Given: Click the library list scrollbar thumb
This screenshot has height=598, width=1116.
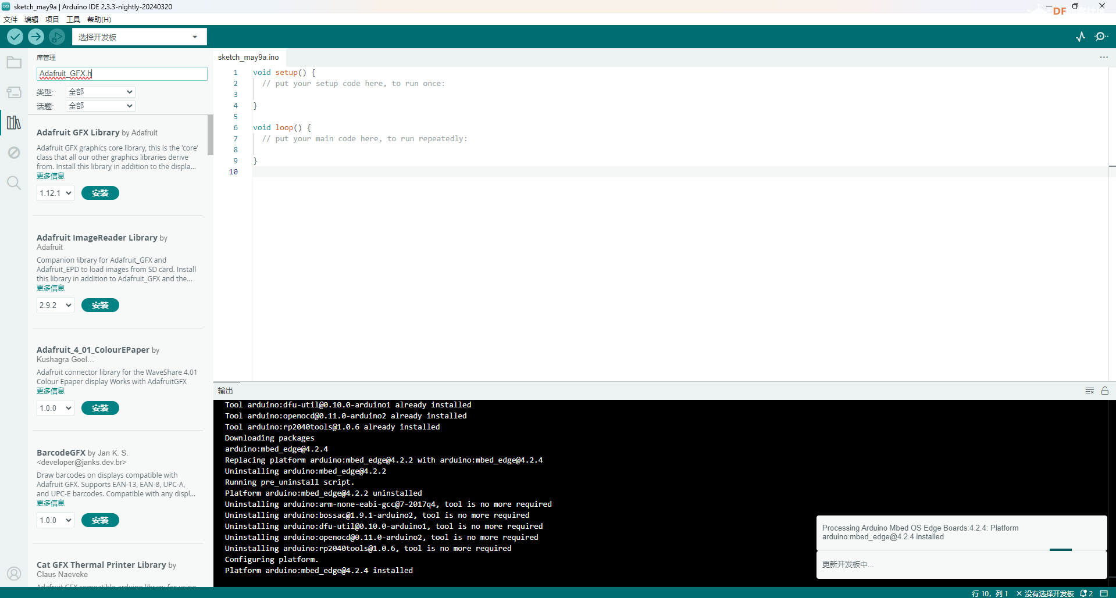Looking at the screenshot, I should coord(211,135).
